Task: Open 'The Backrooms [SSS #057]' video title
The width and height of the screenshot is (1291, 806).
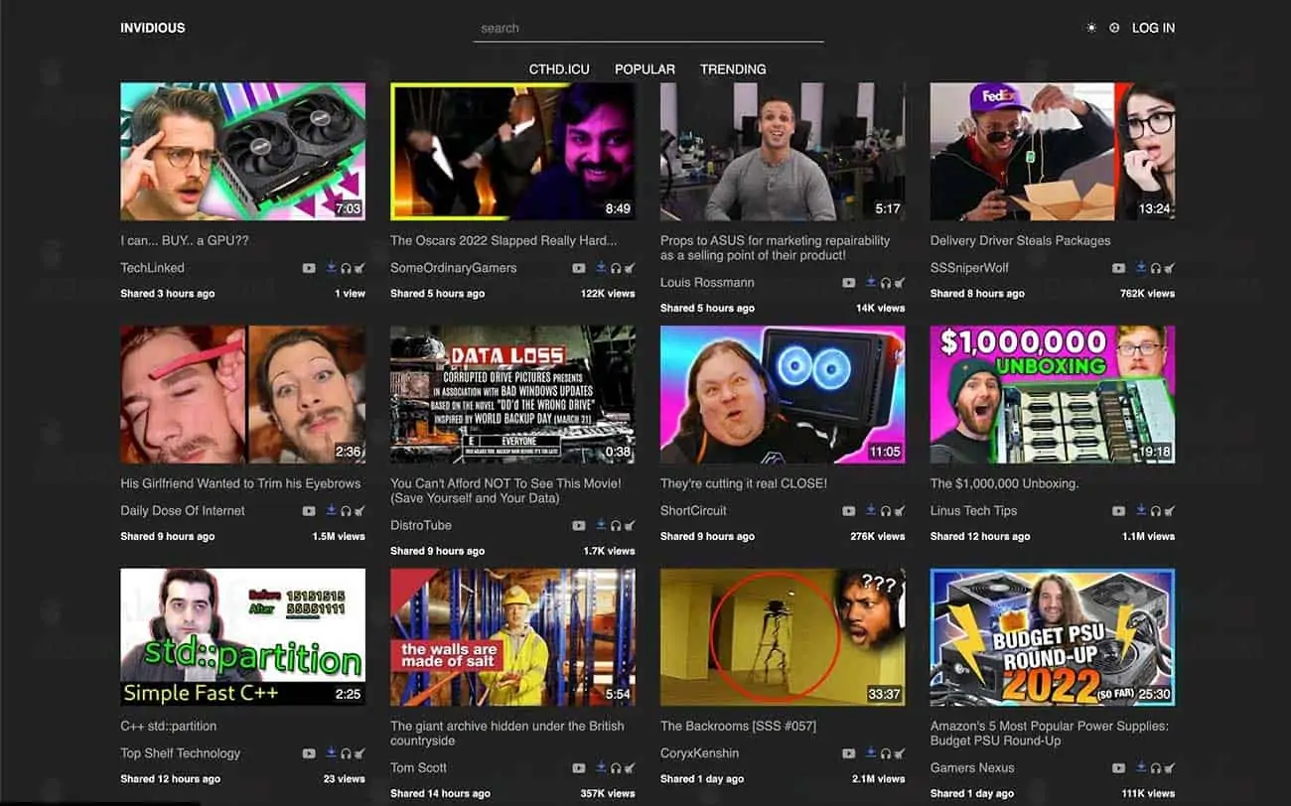Action: 738,727
